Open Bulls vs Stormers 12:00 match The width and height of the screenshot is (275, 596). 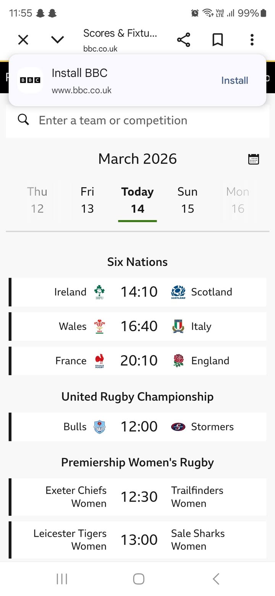click(x=138, y=427)
